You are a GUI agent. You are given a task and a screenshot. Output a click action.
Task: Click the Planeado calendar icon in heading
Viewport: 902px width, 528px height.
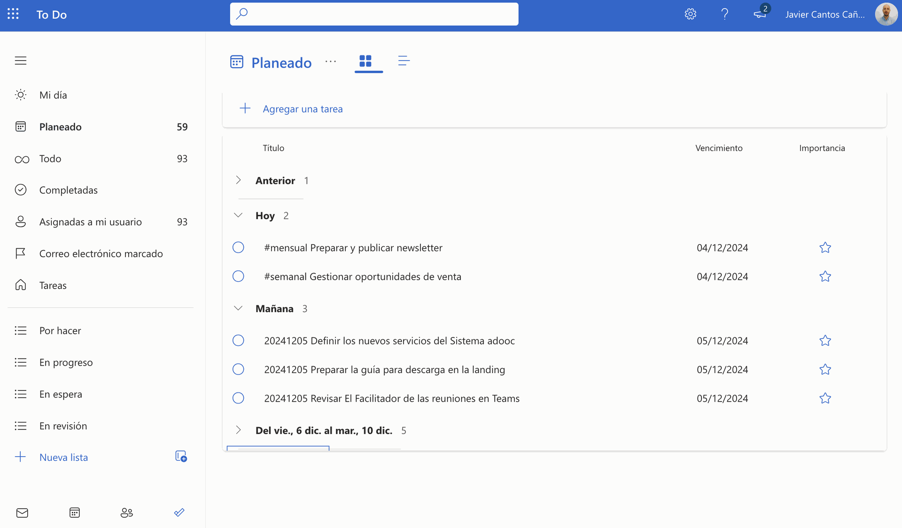tap(237, 61)
